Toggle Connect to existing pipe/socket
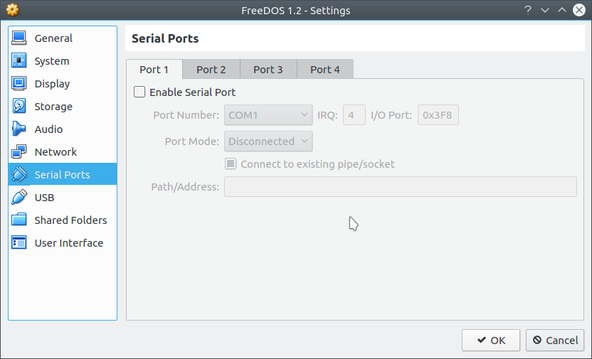592x359 pixels. (231, 164)
